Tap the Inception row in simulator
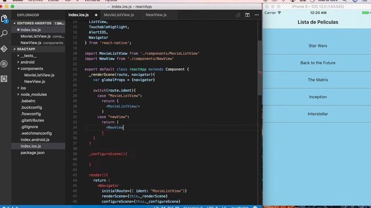Screen dimensions: 371x208 [x=317, y=96]
